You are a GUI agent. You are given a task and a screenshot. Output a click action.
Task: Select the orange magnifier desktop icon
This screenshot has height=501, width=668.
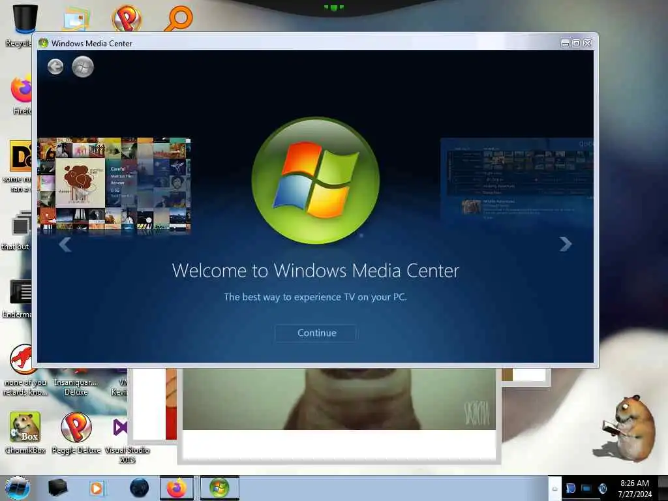(x=179, y=18)
